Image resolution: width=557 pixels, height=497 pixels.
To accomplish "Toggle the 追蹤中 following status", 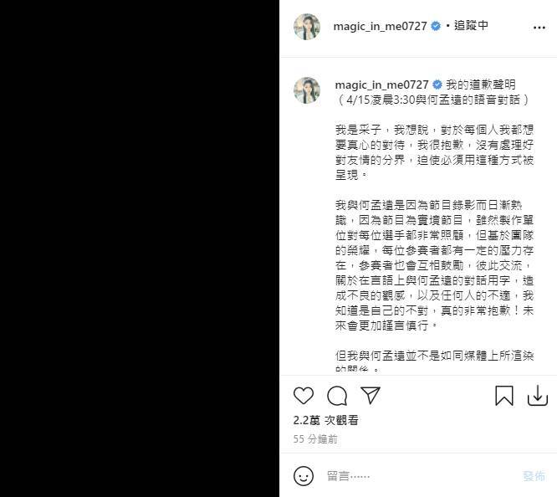I will 471,26.
